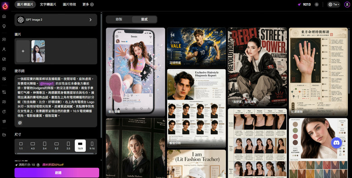Open the Lit Fashion Teacher template
The height and width of the screenshot is (178, 352).
click(196, 164)
